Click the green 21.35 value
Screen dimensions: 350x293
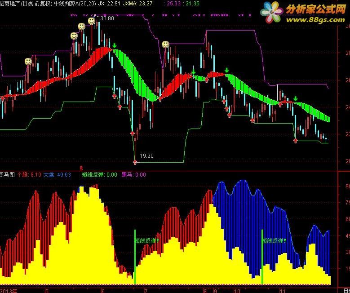point(192,3)
